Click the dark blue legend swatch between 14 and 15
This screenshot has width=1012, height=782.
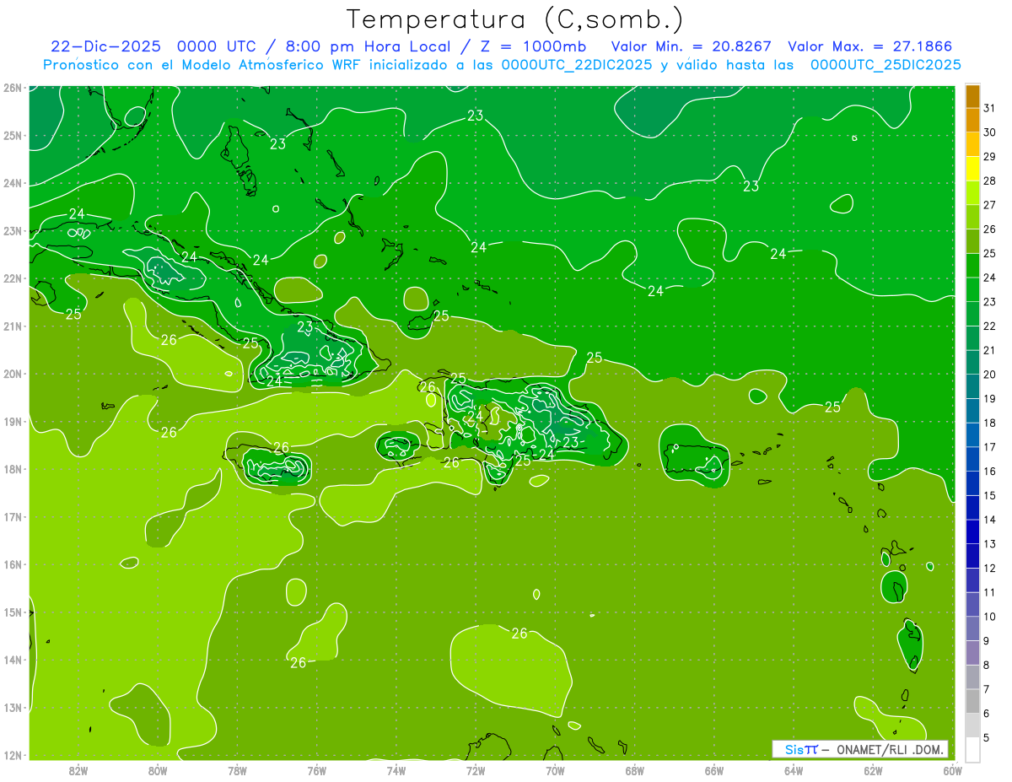[x=972, y=507]
